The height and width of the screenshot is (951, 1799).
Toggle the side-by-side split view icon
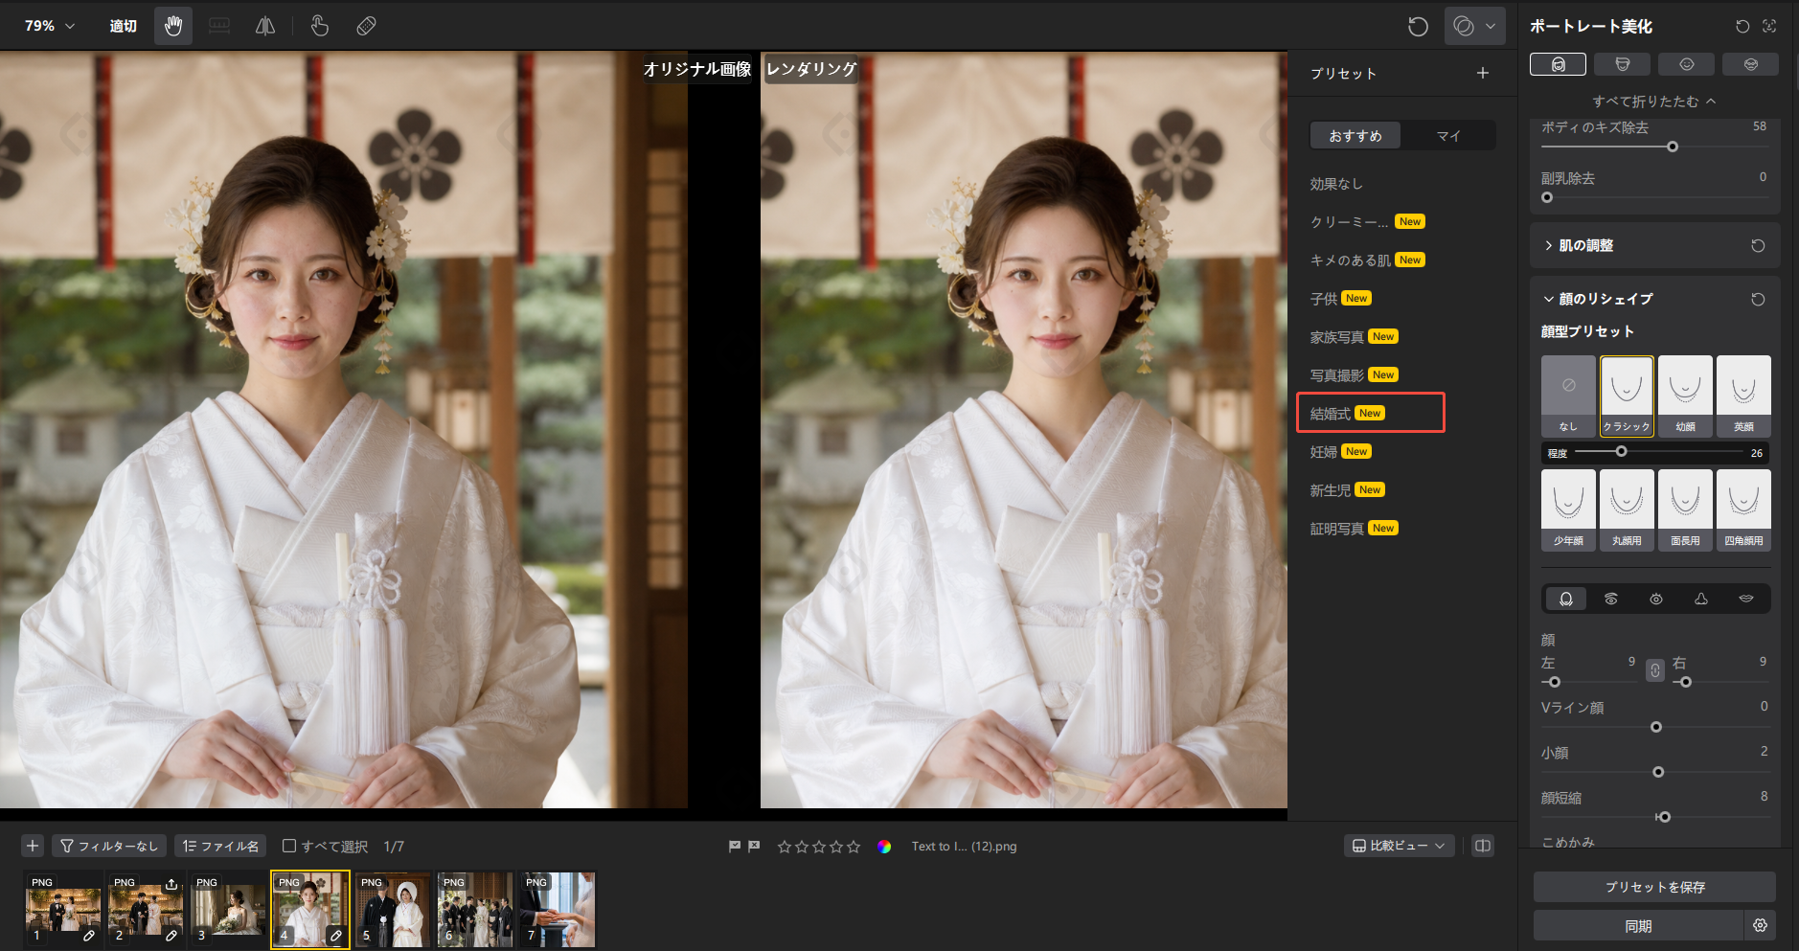(x=1483, y=846)
